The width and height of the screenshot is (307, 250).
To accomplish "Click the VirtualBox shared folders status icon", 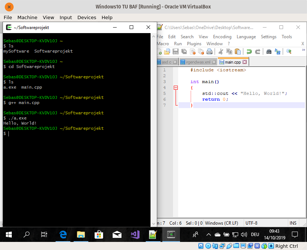I will pos(236,246).
